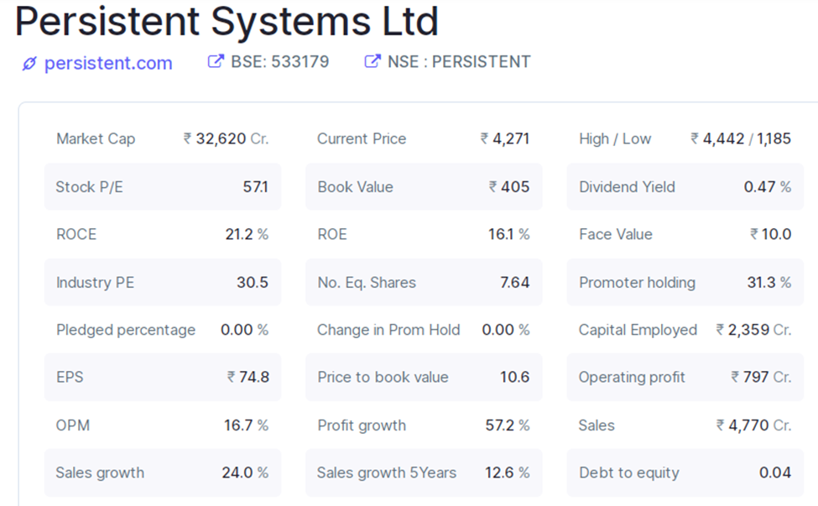
Task: Click No. Eq. Shares value 7.64
Action: click(x=515, y=282)
